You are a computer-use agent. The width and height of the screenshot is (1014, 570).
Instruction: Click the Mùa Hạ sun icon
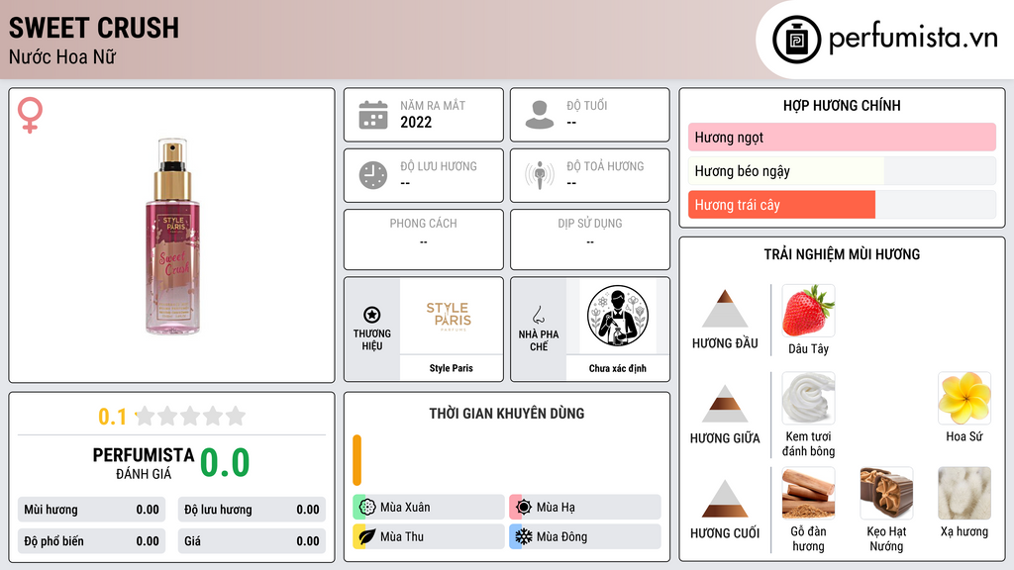[524, 507]
